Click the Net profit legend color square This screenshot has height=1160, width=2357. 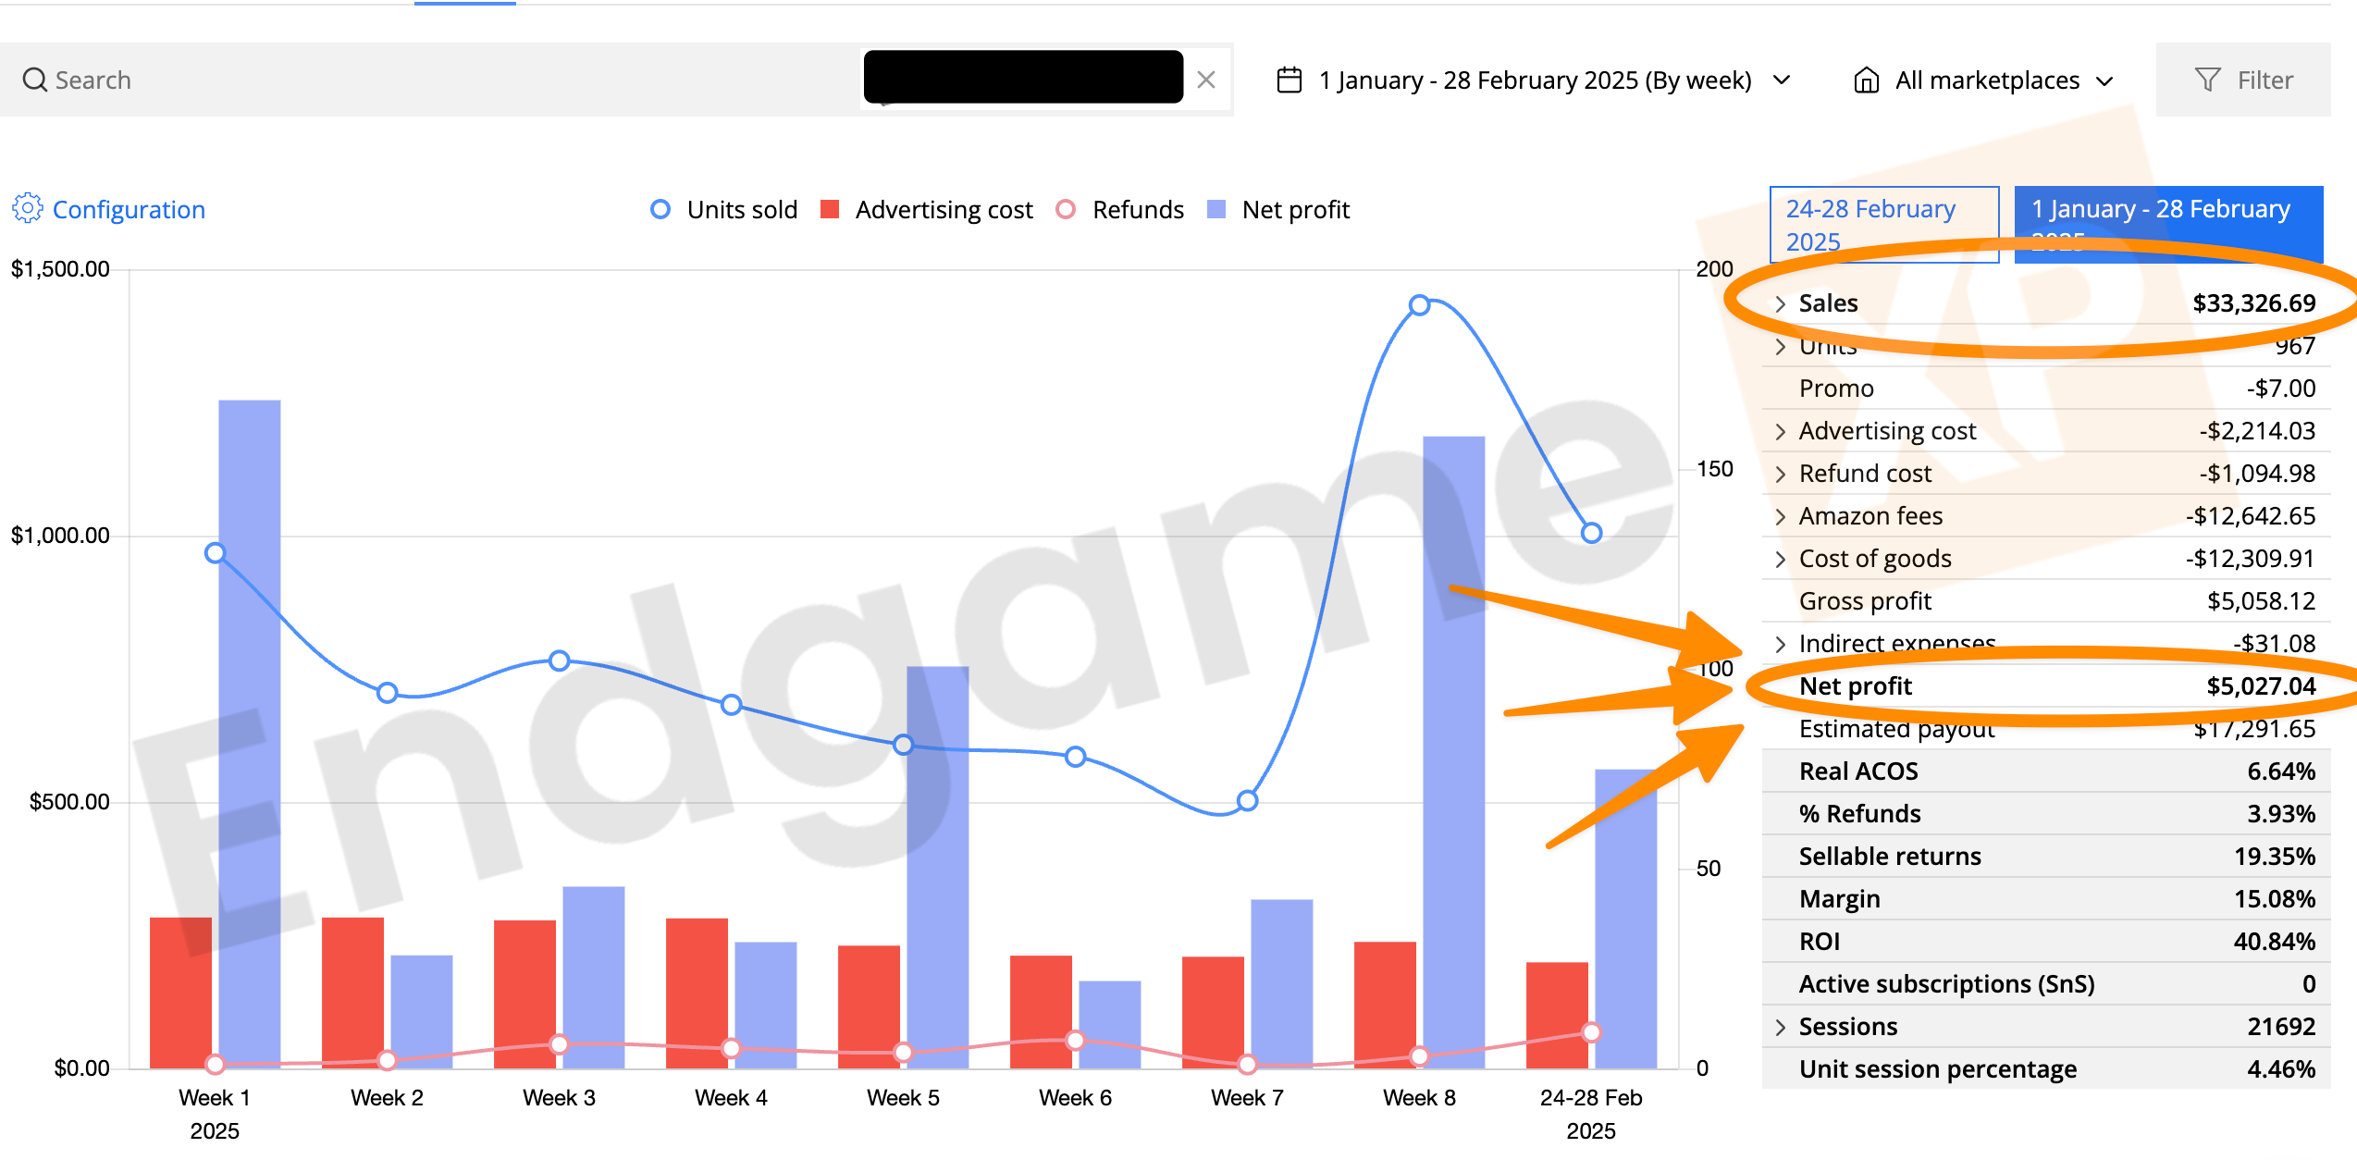(x=1216, y=210)
